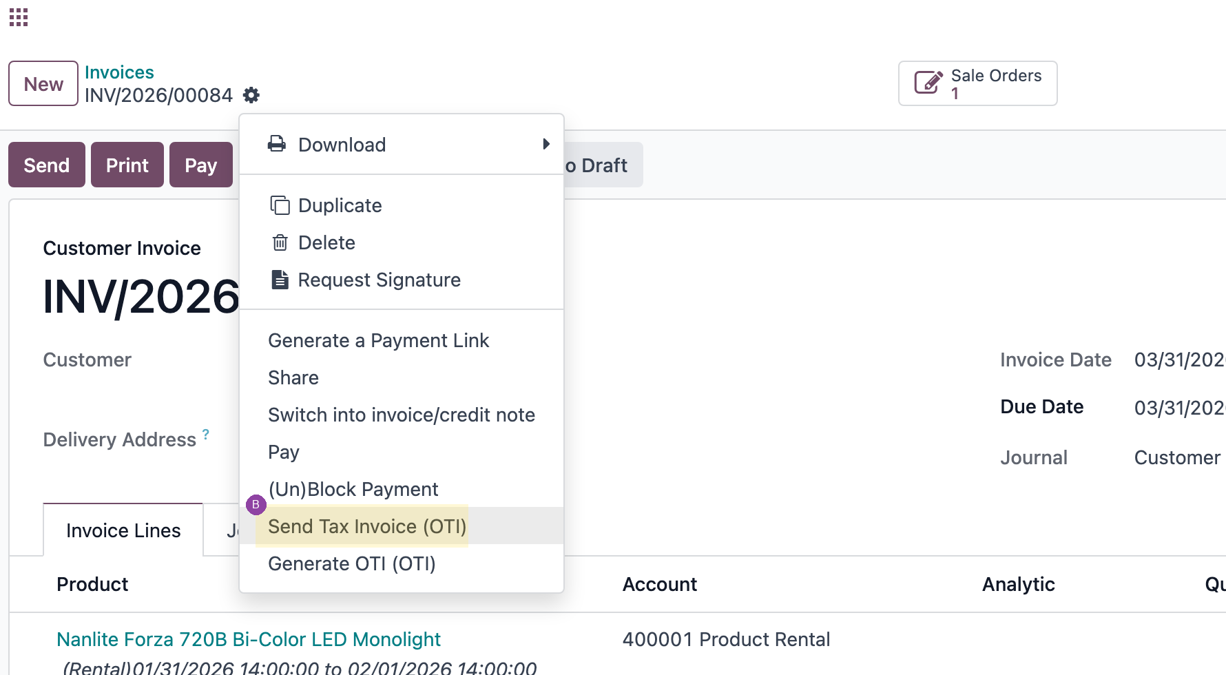Click the Sale Orders edit icon
This screenshot has width=1226, height=675.
pyautogui.click(x=928, y=83)
